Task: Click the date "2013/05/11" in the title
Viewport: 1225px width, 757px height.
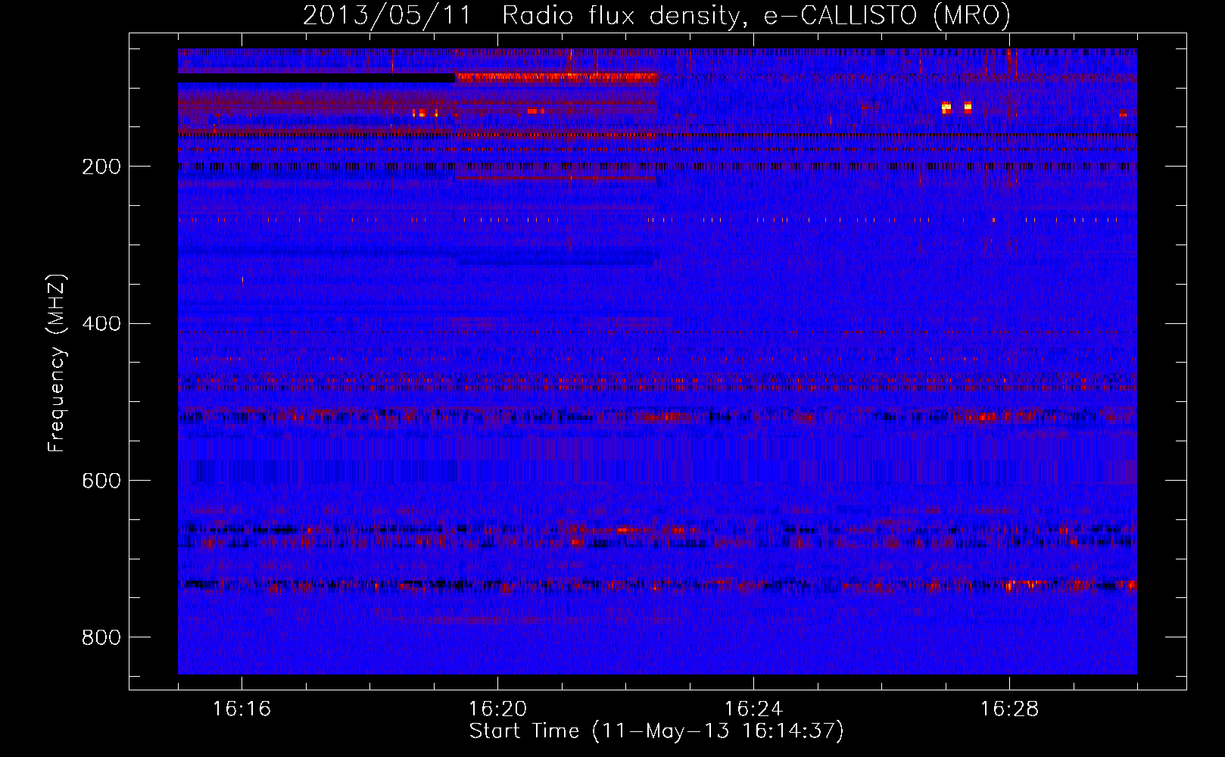Action: click(x=386, y=16)
